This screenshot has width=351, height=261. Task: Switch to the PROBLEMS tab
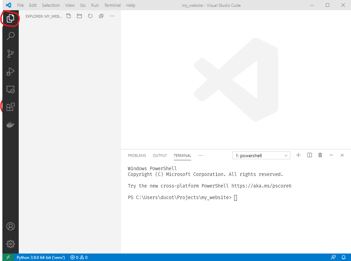pos(137,156)
